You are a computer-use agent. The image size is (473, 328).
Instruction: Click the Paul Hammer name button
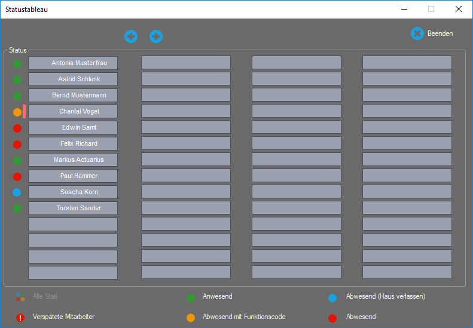(x=73, y=176)
